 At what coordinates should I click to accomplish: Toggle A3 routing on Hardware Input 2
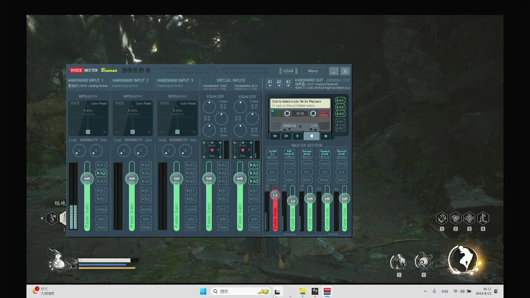(146, 181)
